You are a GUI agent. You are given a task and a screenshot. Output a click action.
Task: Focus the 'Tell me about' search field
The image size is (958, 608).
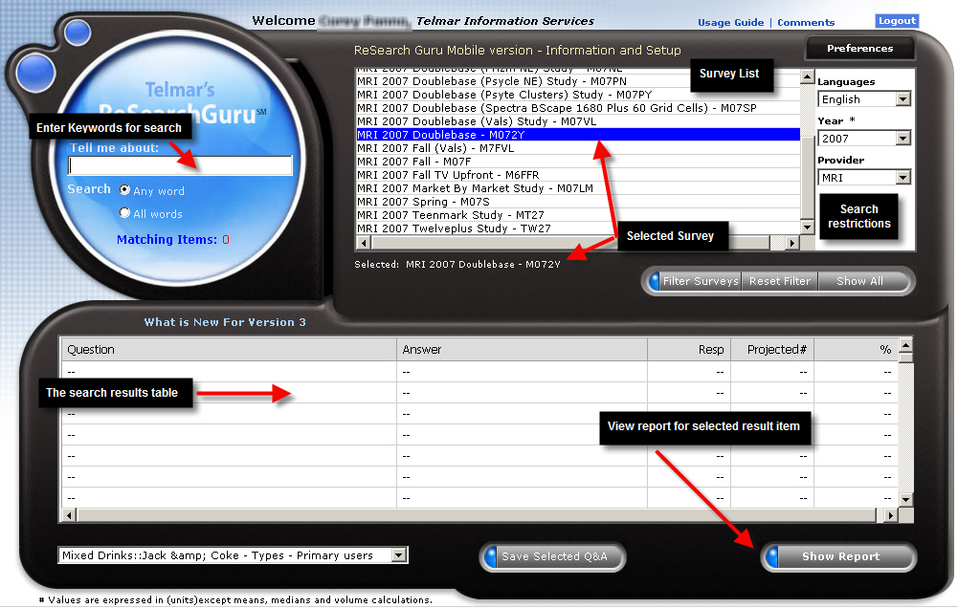click(180, 165)
